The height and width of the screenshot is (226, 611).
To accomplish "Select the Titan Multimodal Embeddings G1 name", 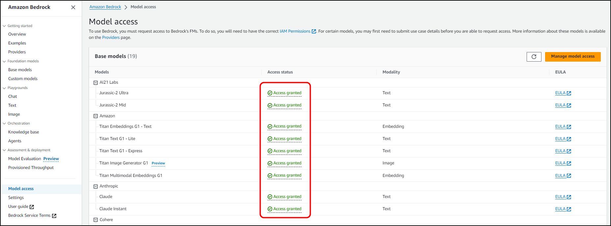I will [x=131, y=176].
